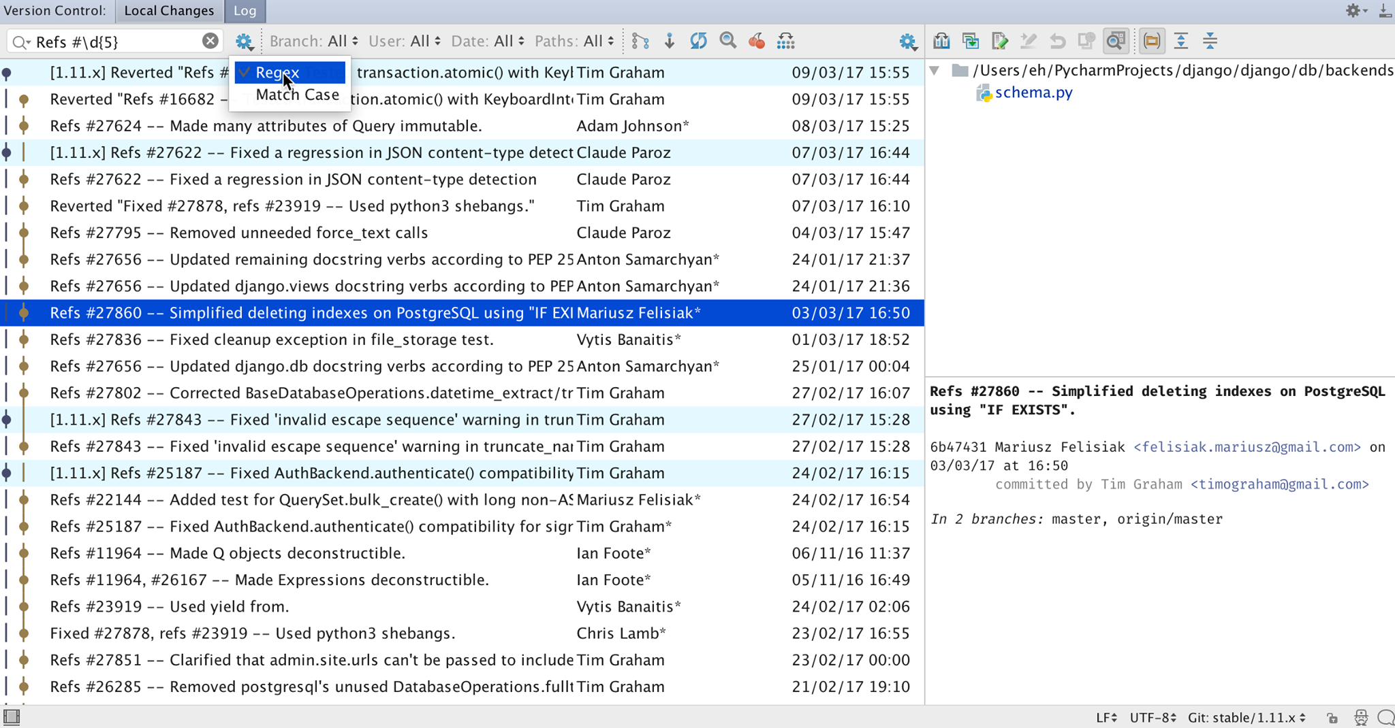This screenshot has height=728, width=1395.
Task: Clear the commit search filter text
Action: (x=210, y=42)
